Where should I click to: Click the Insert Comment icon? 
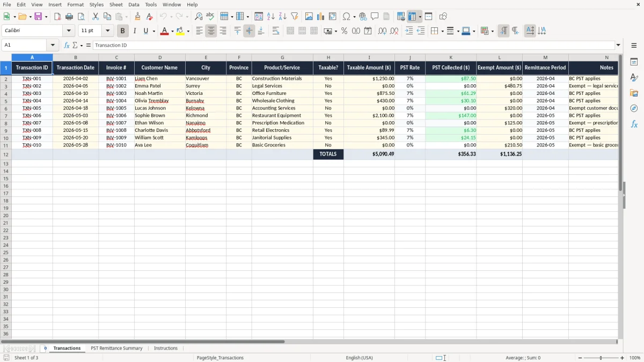coord(375,17)
